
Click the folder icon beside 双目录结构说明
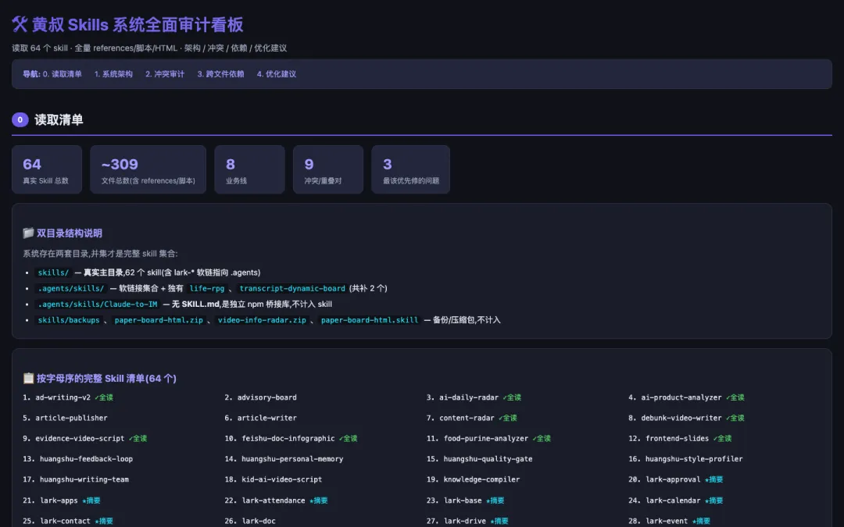28,233
